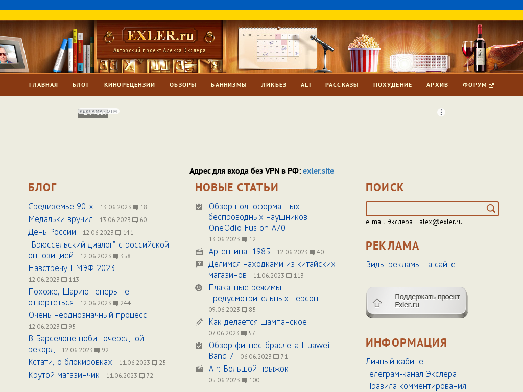523x392 pixels.
Task: Click comments icon for Медальки вручил post
Action: click(135, 220)
